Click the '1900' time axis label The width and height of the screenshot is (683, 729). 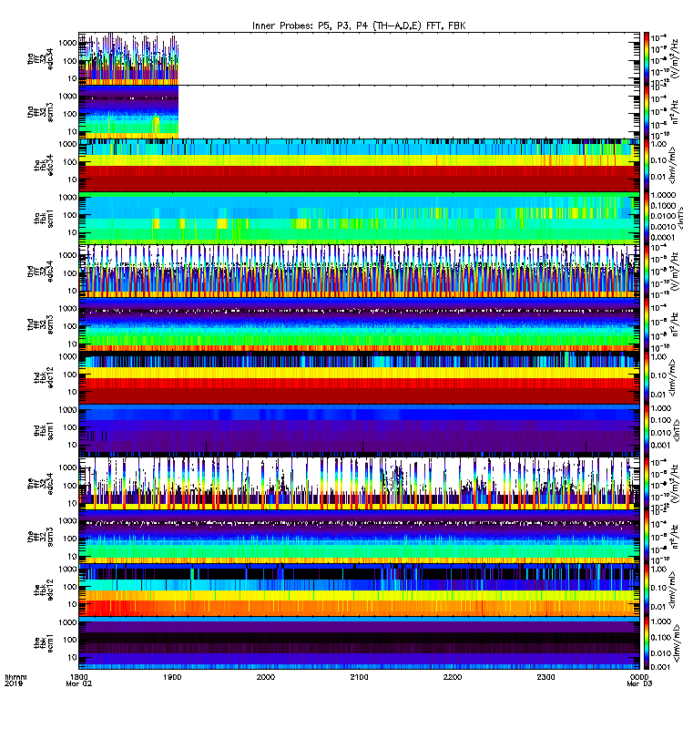point(172,677)
